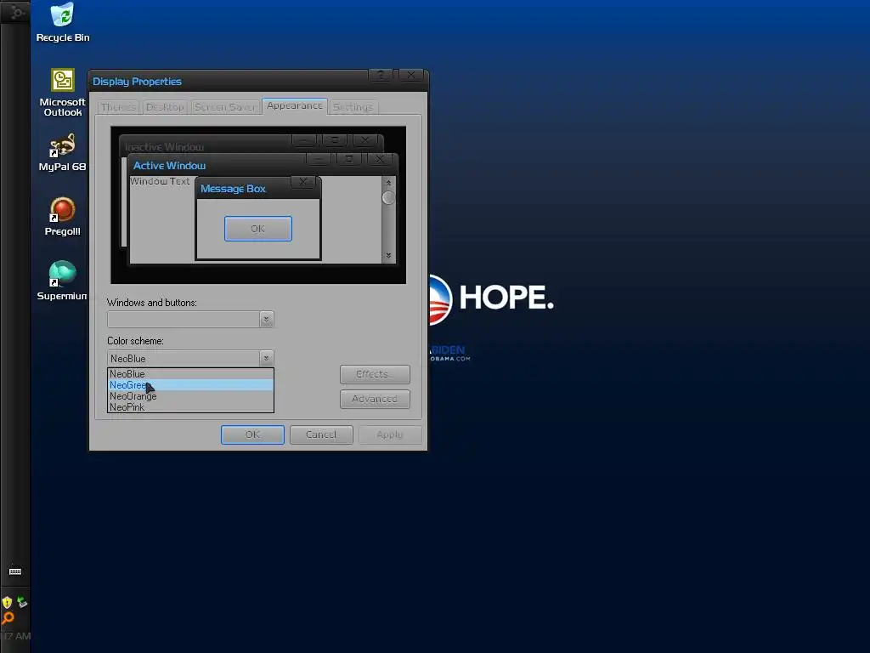Select the Appearance tab
870x653 pixels.
click(x=295, y=105)
